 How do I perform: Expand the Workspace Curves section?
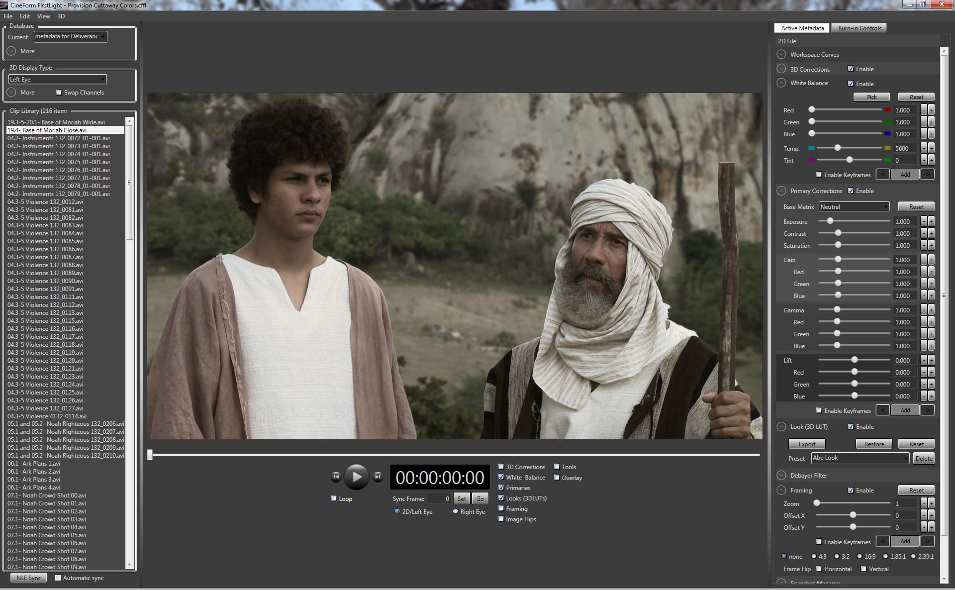[781, 54]
